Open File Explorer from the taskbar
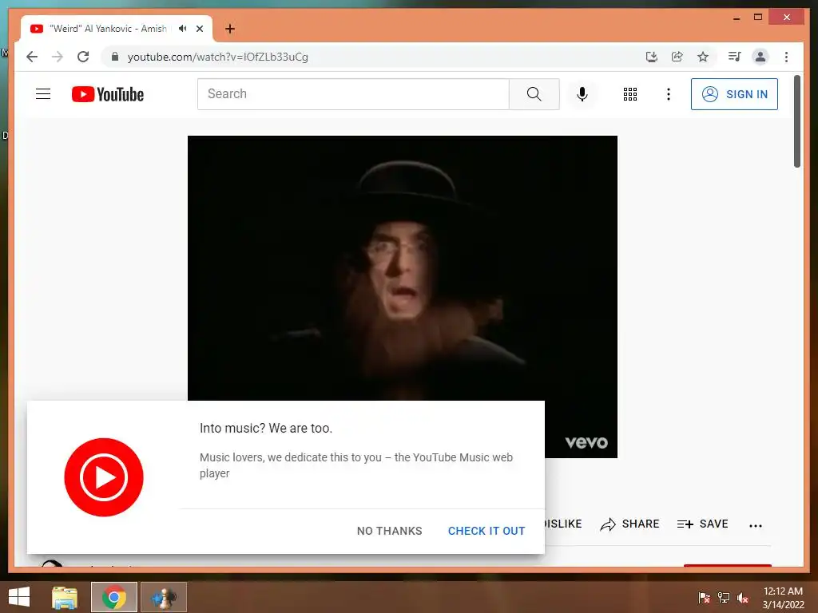Viewport: 818px width, 613px height. [x=65, y=597]
